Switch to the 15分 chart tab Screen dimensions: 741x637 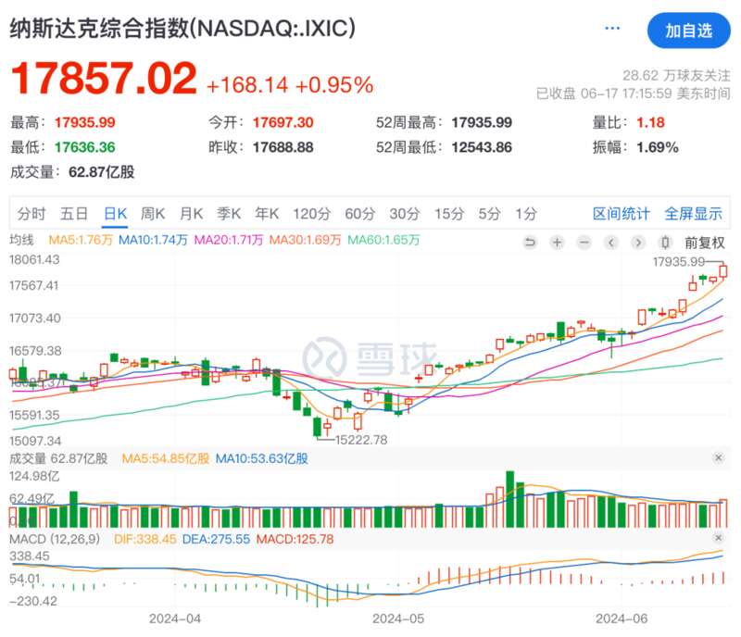tap(449, 214)
